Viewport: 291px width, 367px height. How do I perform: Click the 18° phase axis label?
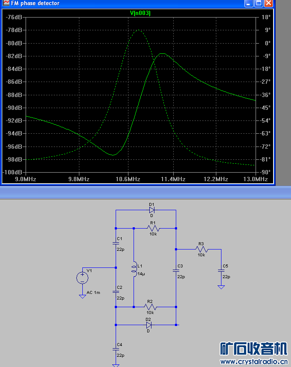pos(266,18)
